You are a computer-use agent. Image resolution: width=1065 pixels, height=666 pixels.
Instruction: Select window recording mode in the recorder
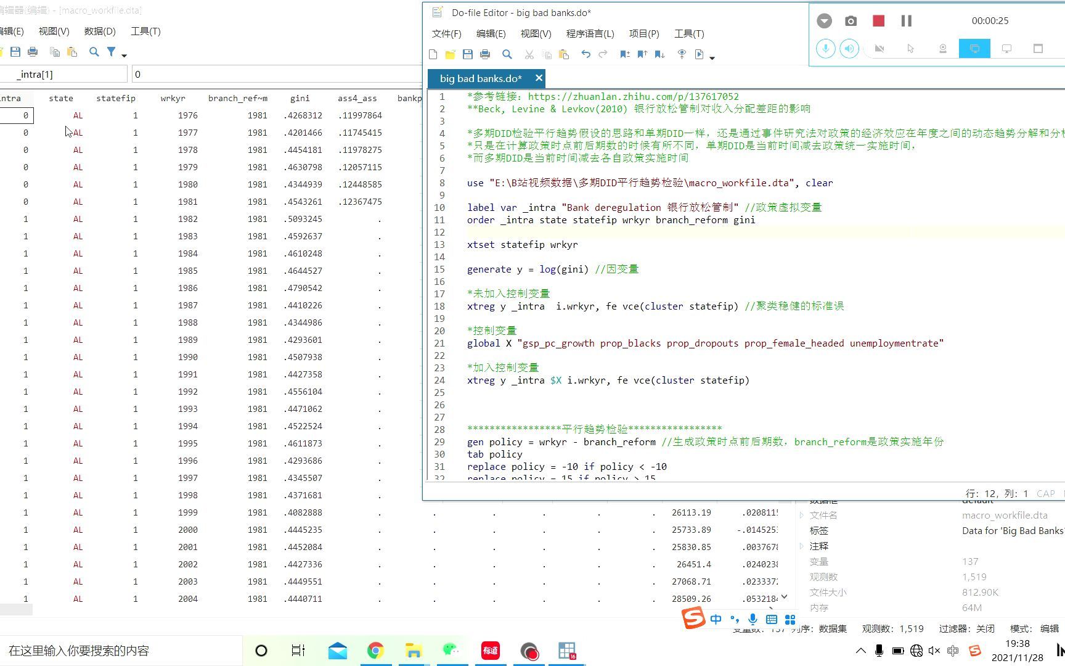[1038, 48]
